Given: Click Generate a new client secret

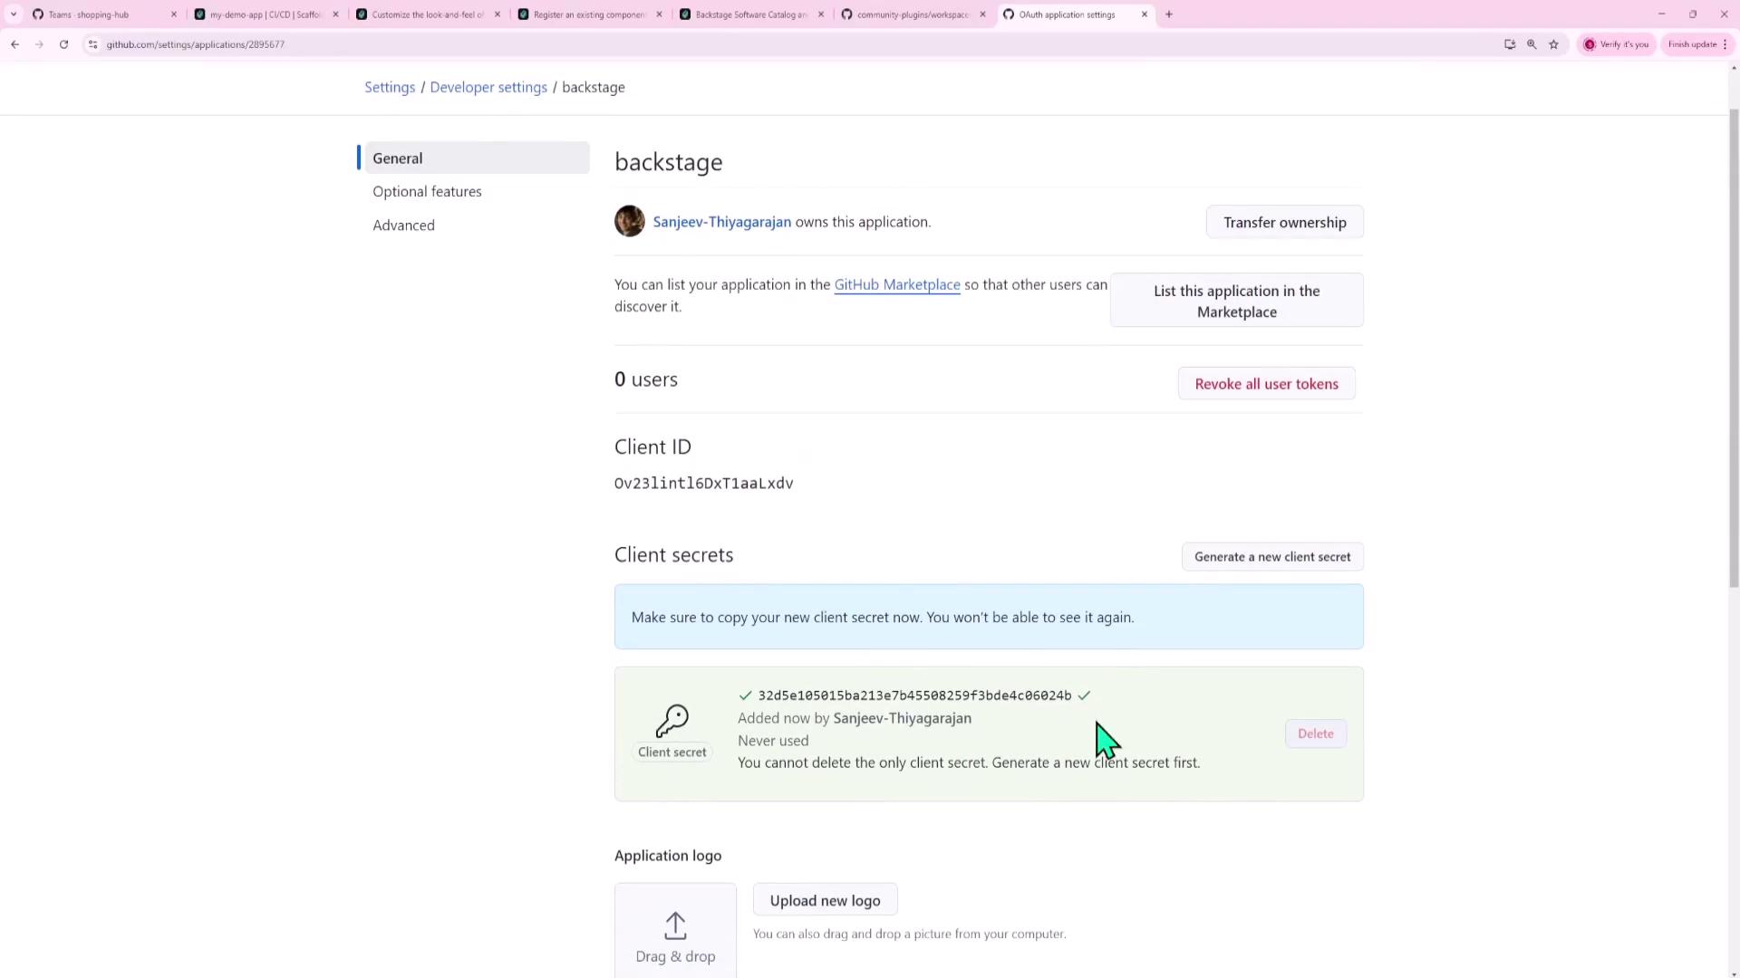Looking at the screenshot, I should point(1271,557).
